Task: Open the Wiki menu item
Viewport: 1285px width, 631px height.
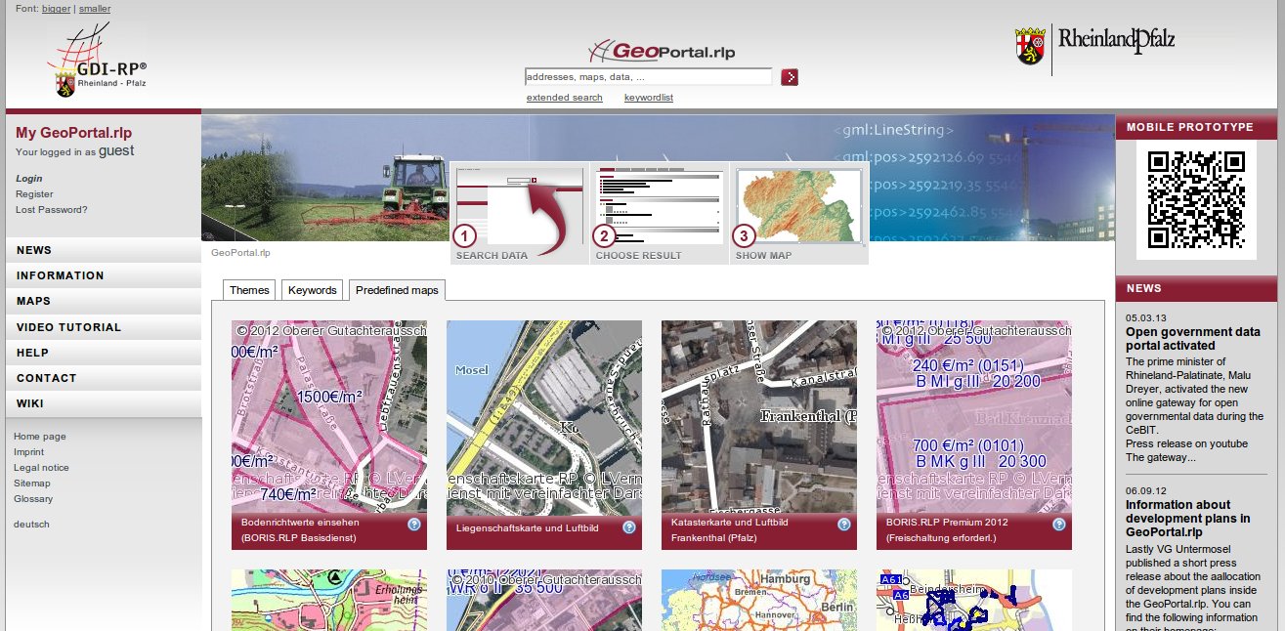Action: 104,403
